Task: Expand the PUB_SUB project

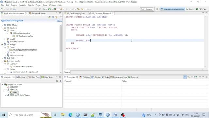Action: (x=2, y=58)
